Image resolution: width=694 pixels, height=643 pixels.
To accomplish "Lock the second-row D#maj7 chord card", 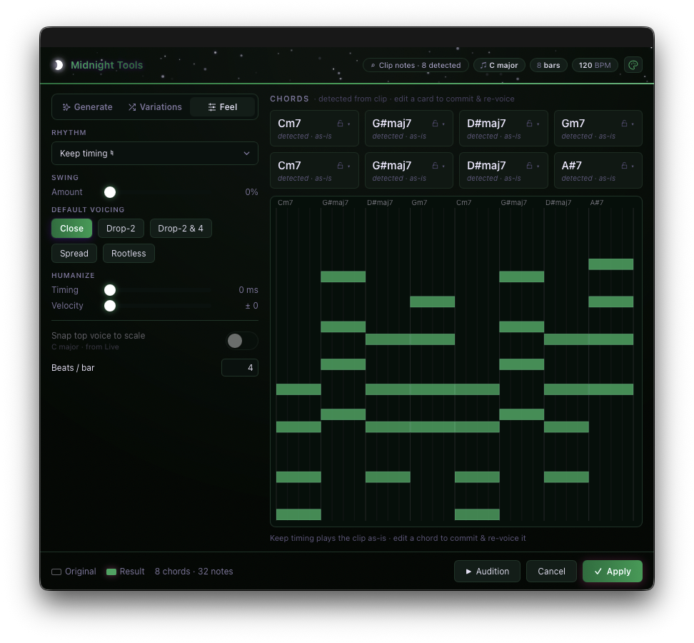I will click(529, 166).
